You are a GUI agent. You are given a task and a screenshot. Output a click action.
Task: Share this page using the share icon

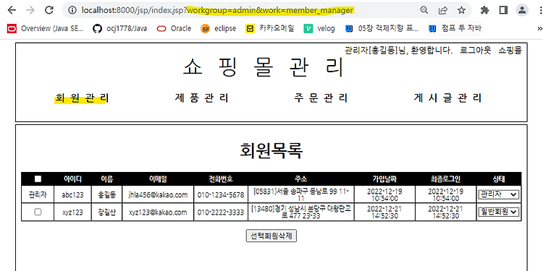tap(442, 10)
